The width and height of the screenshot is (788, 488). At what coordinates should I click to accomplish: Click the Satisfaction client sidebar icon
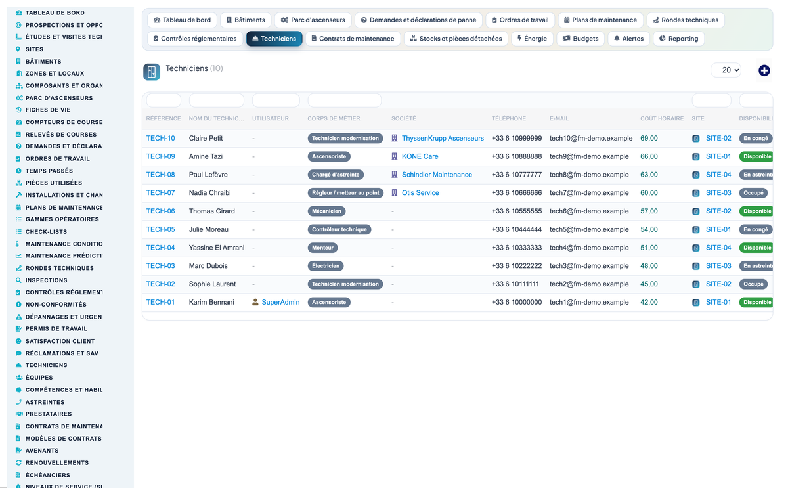point(18,341)
